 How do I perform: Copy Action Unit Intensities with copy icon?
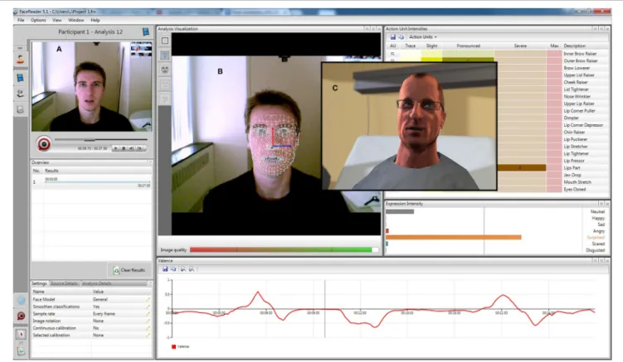click(401, 37)
